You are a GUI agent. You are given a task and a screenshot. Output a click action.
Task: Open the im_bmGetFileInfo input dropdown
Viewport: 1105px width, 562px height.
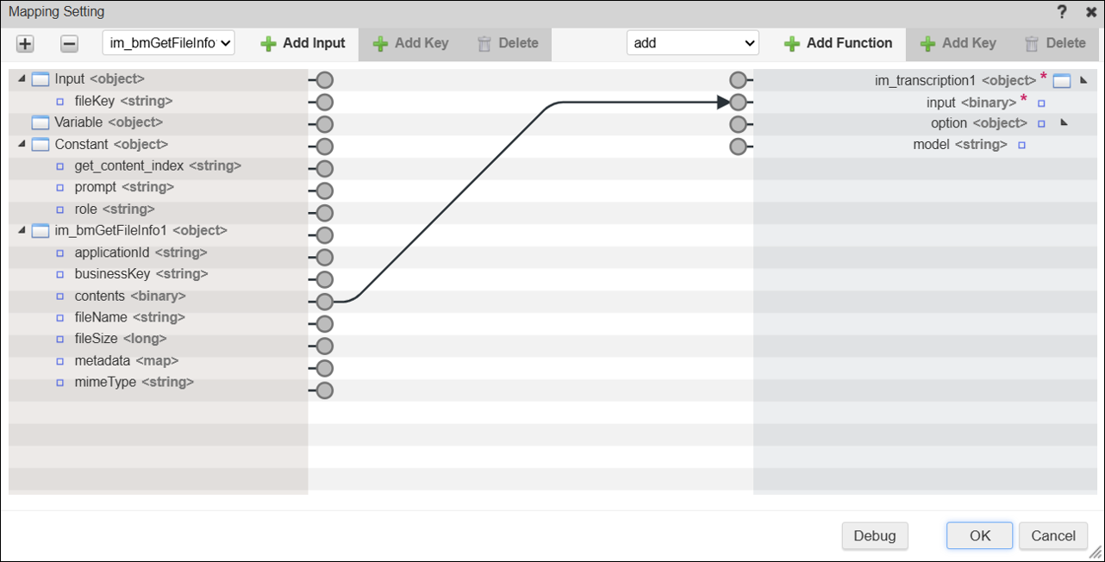[x=169, y=43]
